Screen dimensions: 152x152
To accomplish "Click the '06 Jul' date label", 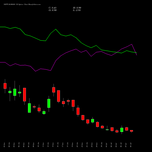I will coord(121,145).
